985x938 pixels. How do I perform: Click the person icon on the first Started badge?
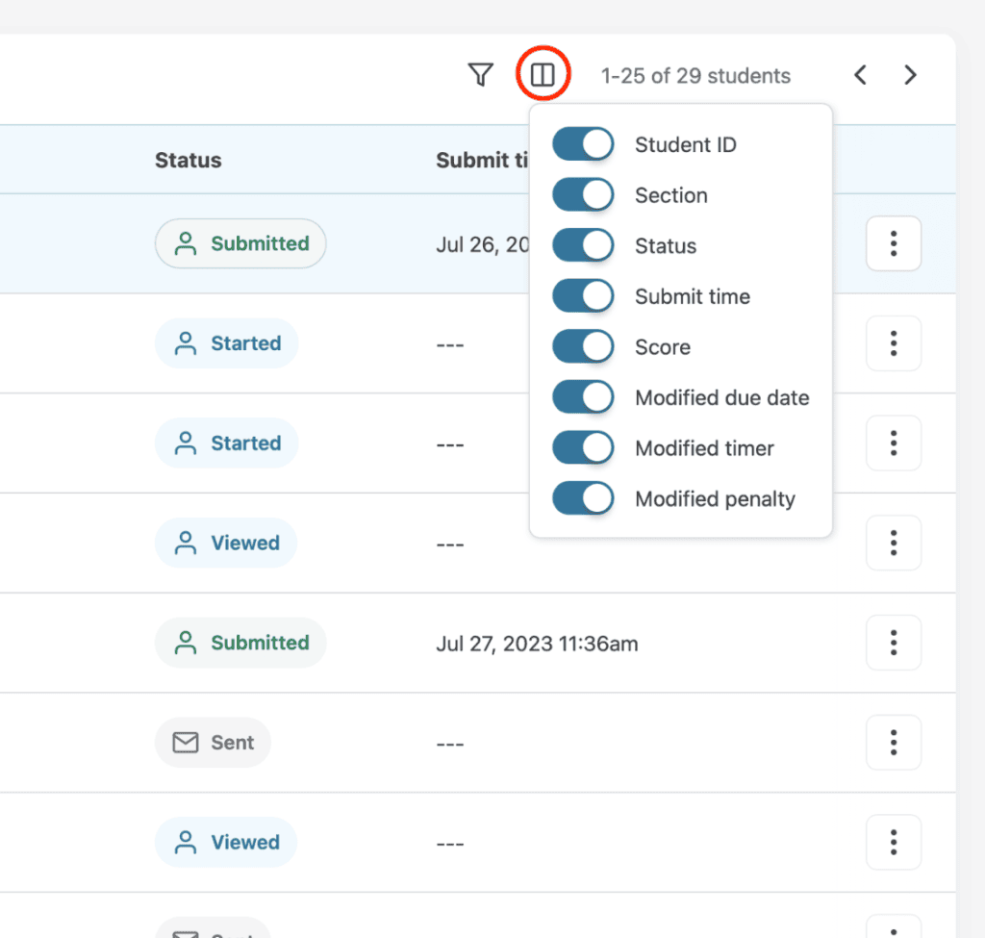[187, 343]
